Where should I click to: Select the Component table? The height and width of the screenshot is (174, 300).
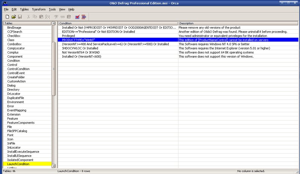[x=15, y=57]
